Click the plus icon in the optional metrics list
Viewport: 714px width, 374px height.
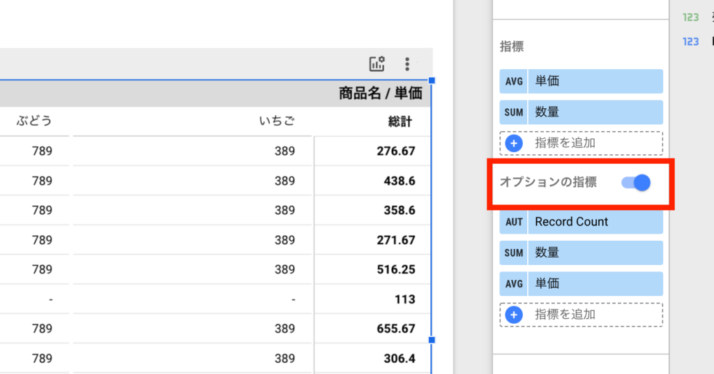coord(514,315)
